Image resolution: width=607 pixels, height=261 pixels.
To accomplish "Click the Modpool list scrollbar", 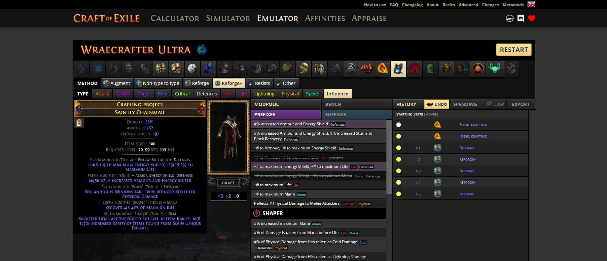I will (x=389, y=157).
